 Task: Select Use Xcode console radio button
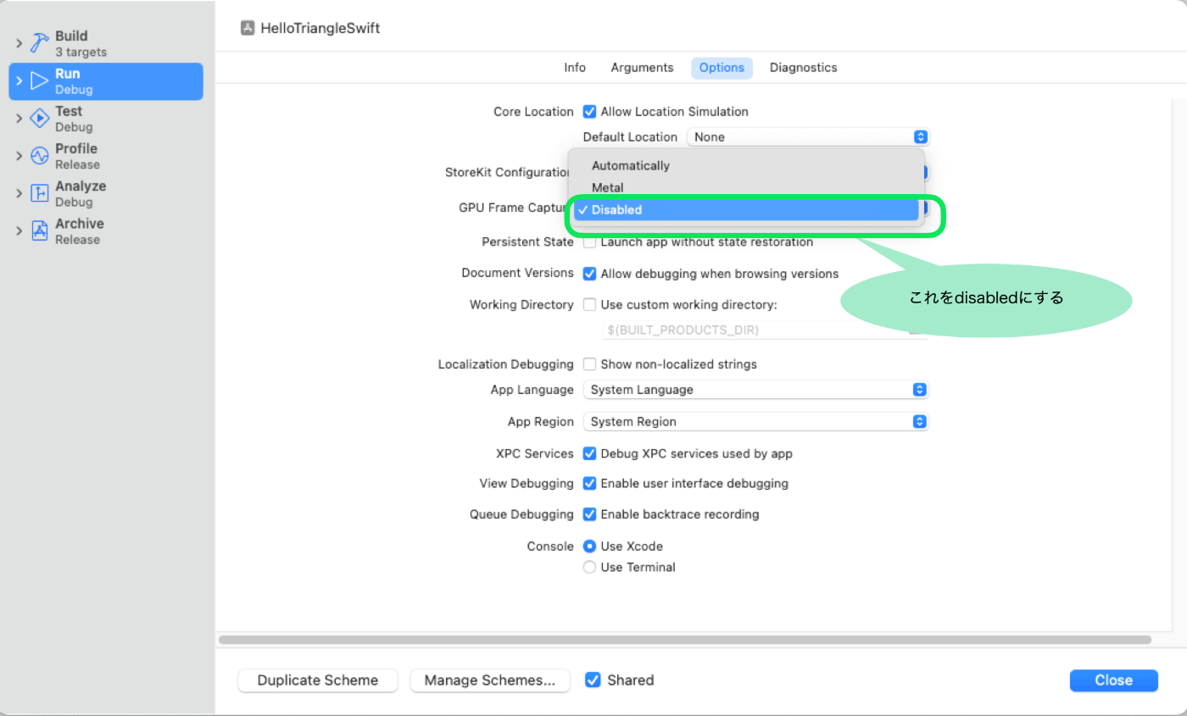pyautogui.click(x=590, y=547)
